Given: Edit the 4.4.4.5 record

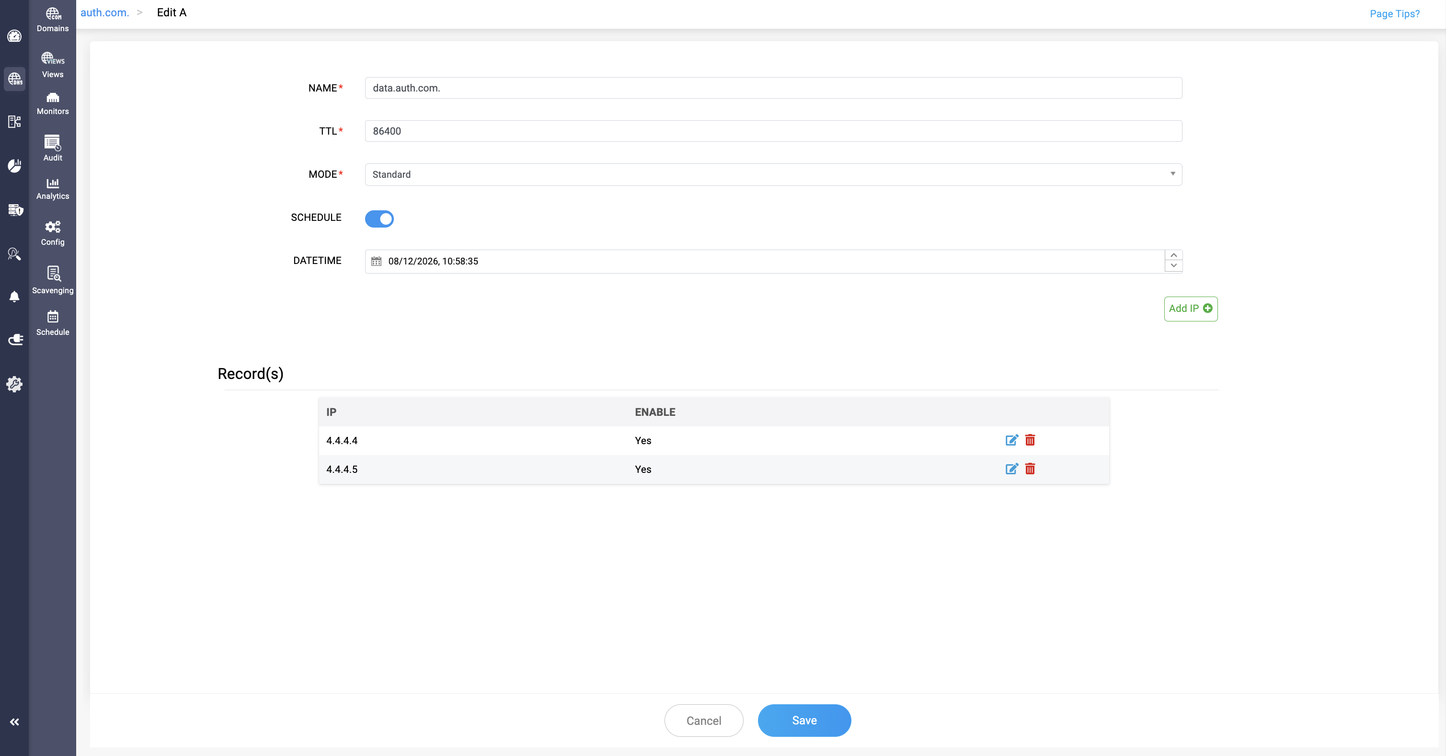Looking at the screenshot, I should pos(1011,469).
